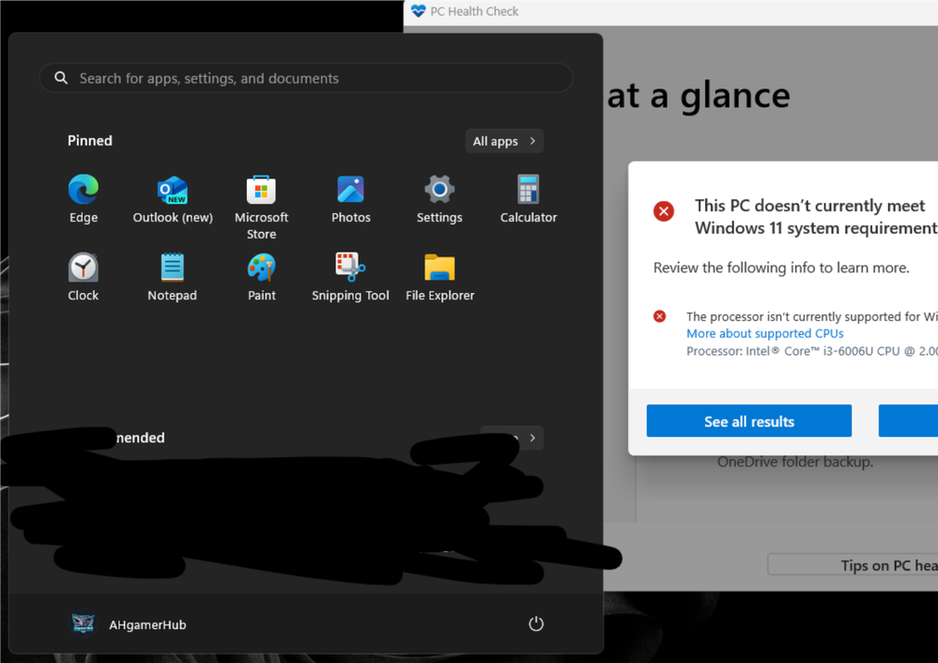Image resolution: width=938 pixels, height=663 pixels.
Task: Open the Photos app
Action: point(350,199)
